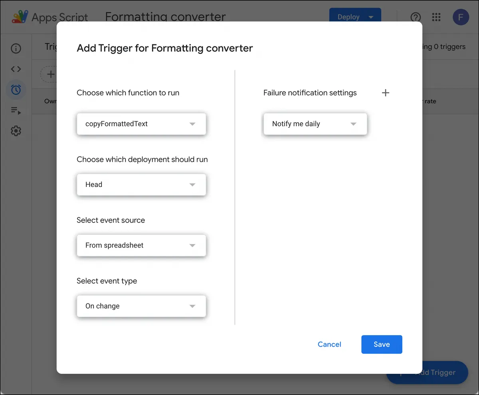Open the Help question mark icon
Screen dimensions: 479x395
pyautogui.click(x=416, y=17)
